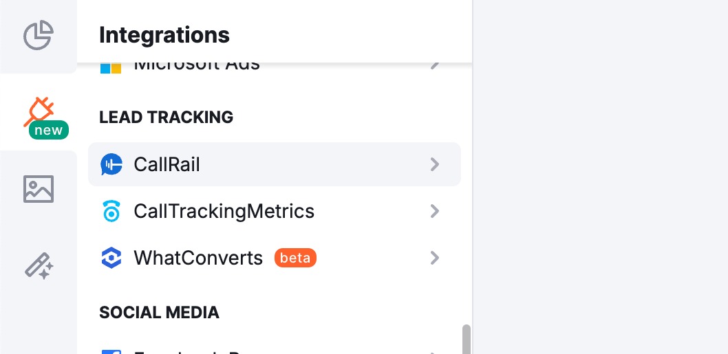Open the WhatConverts integration label
The height and width of the screenshot is (354, 728).
coord(198,258)
